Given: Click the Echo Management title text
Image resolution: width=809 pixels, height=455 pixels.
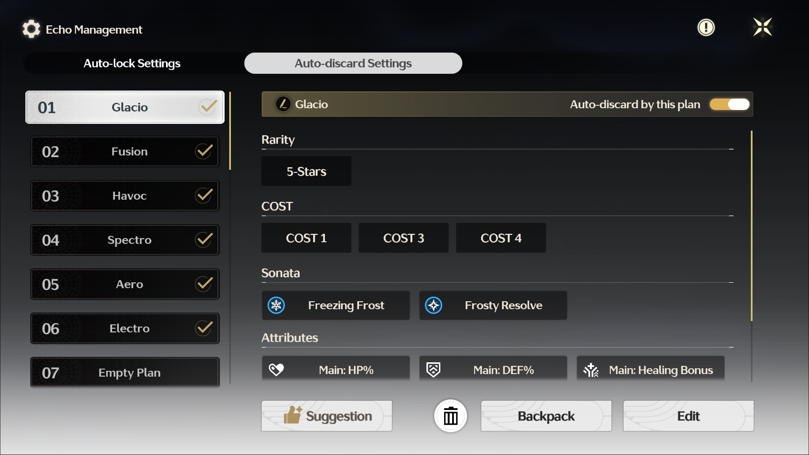Looking at the screenshot, I should coord(94,29).
